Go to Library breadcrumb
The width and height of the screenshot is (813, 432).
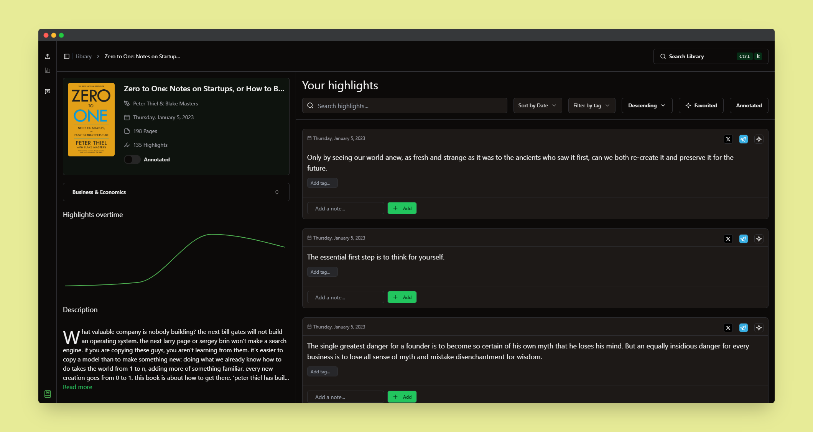tap(84, 56)
